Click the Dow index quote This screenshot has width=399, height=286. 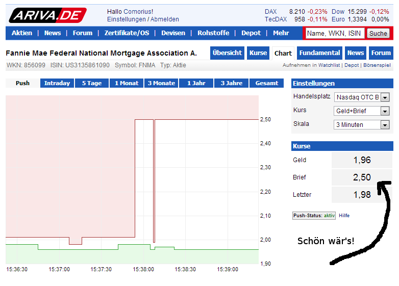(360, 12)
